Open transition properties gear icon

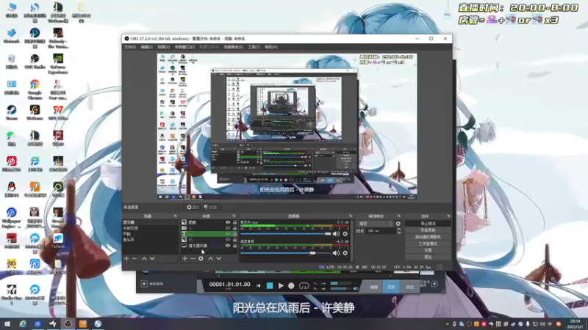coord(398,224)
